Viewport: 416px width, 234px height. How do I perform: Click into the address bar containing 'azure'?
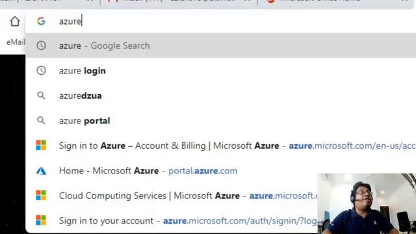[x=221, y=21]
